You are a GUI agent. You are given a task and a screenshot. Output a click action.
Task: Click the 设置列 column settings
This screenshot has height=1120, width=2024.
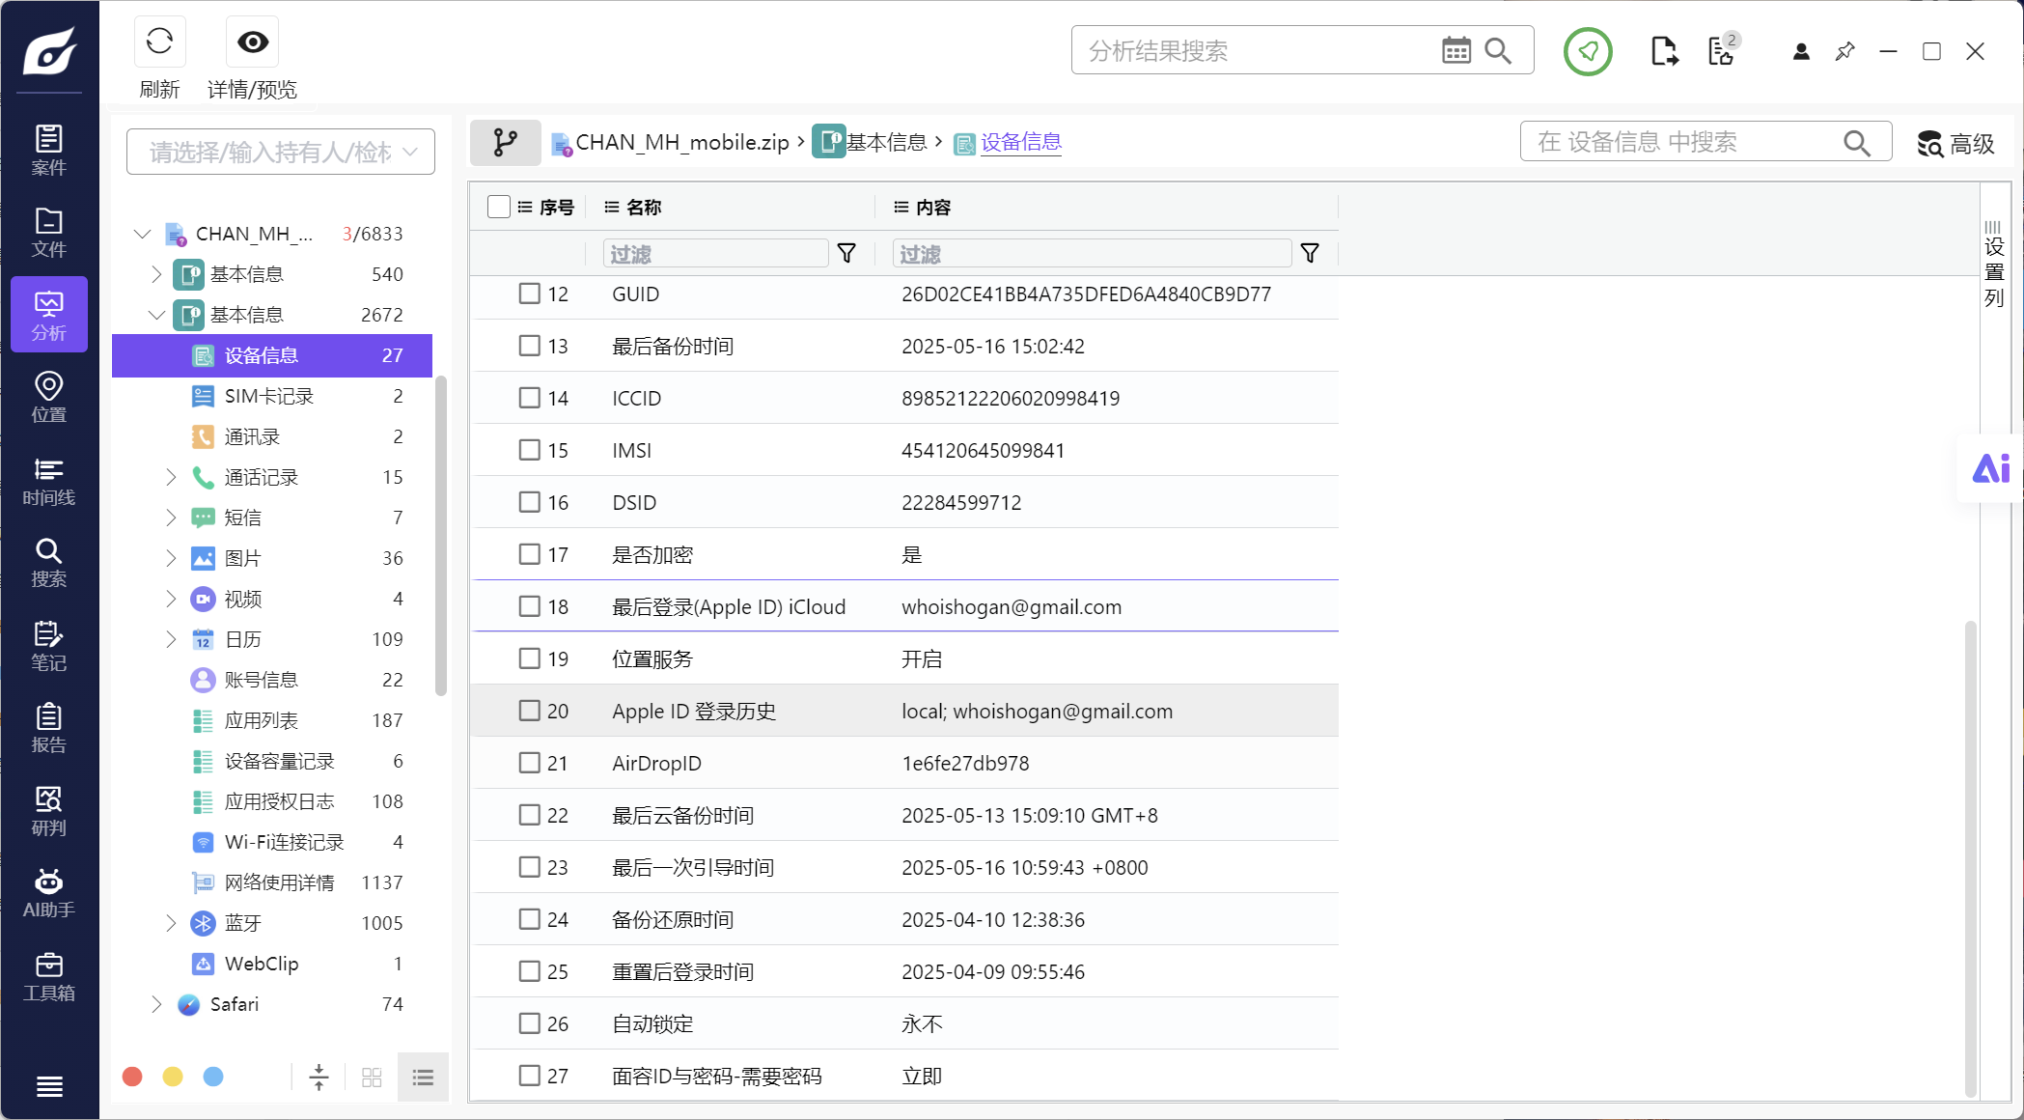click(1994, 264)
